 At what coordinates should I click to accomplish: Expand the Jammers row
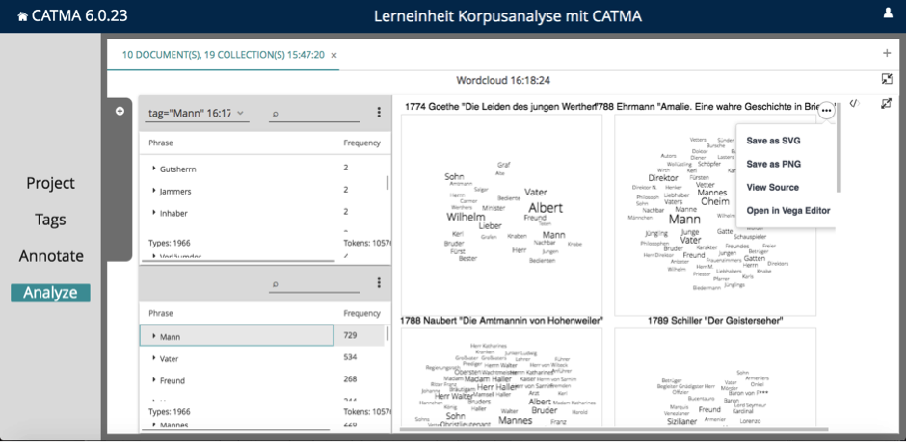(x=154, y=191)
